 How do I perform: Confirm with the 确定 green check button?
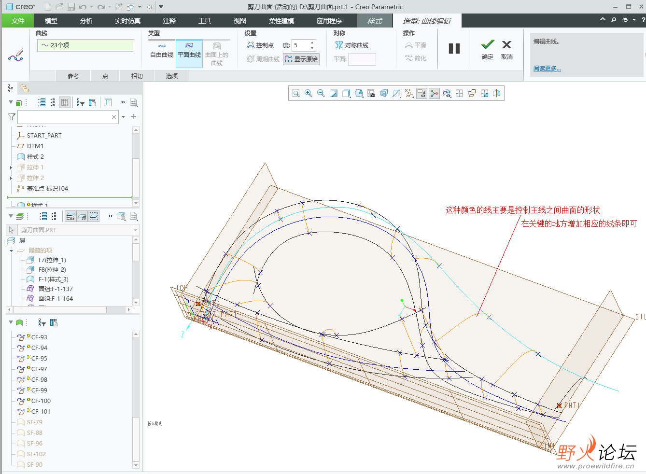coord(488,49)
